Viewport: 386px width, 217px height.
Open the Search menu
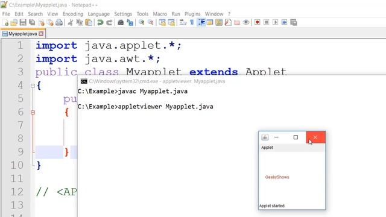tap(35, 14)
